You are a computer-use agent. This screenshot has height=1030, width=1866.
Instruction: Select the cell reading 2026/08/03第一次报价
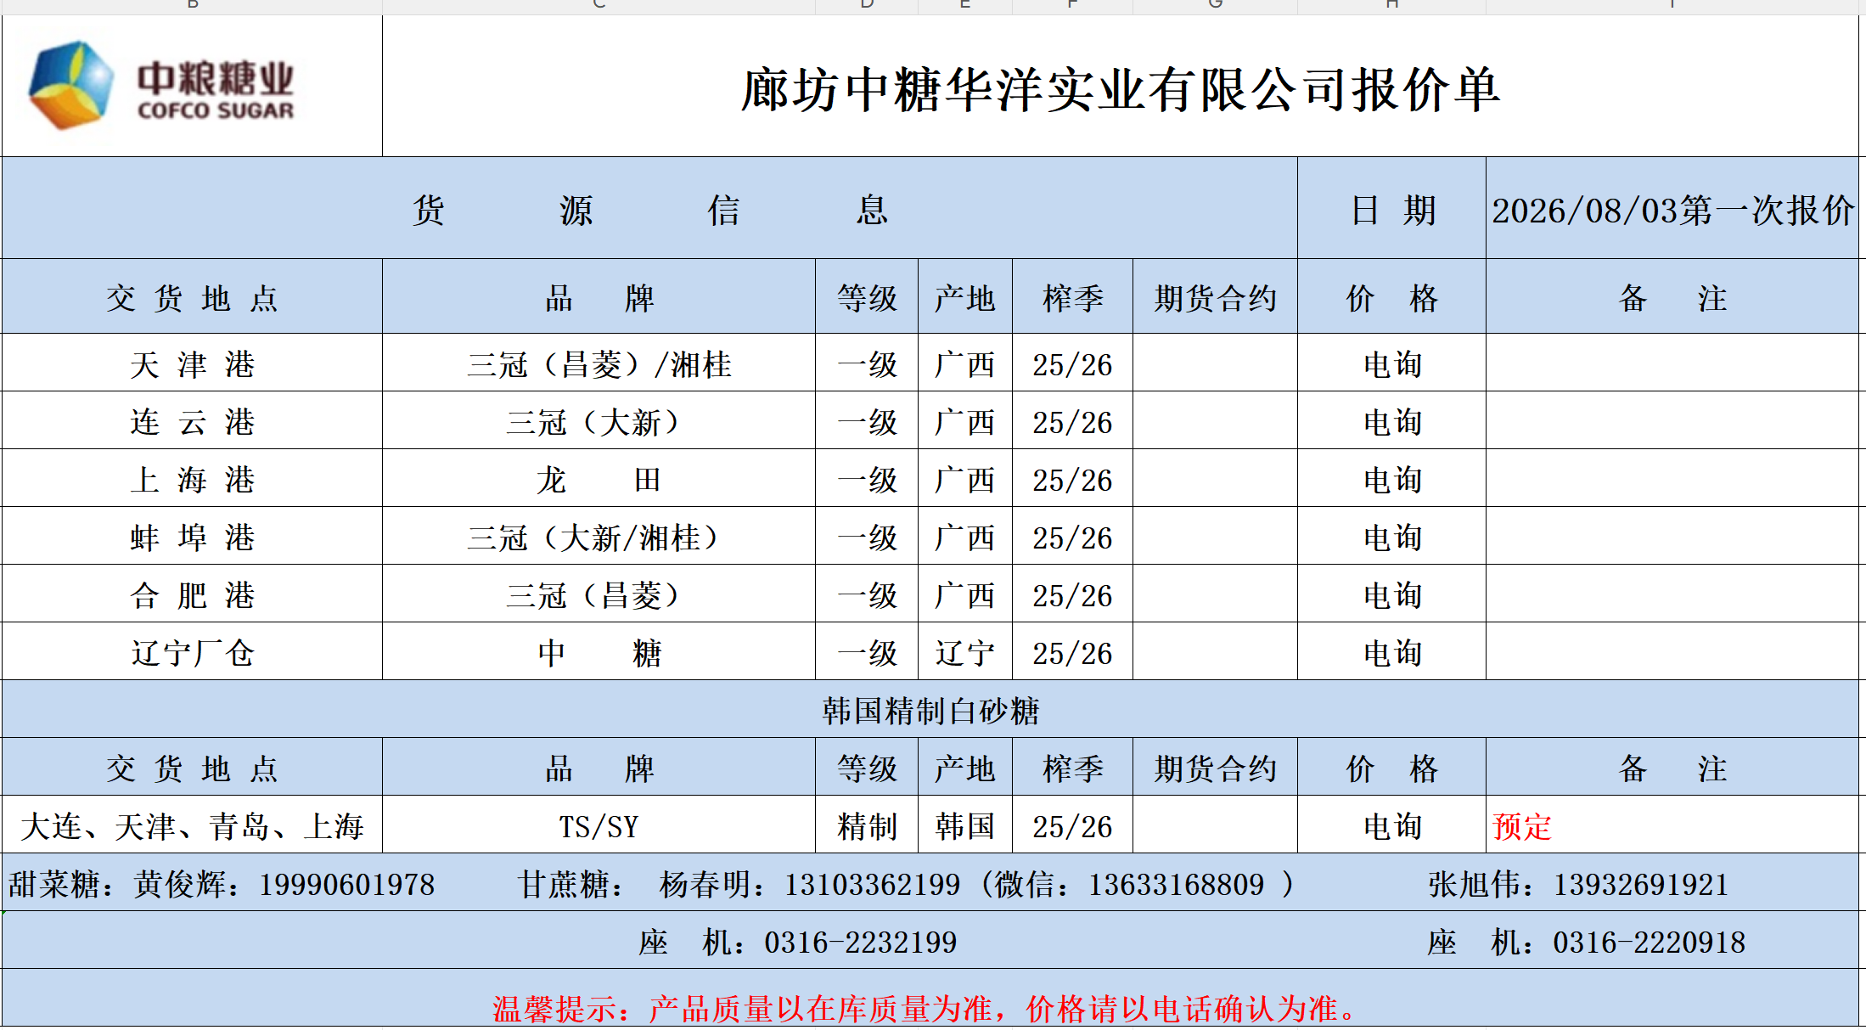coord(1672,209)
